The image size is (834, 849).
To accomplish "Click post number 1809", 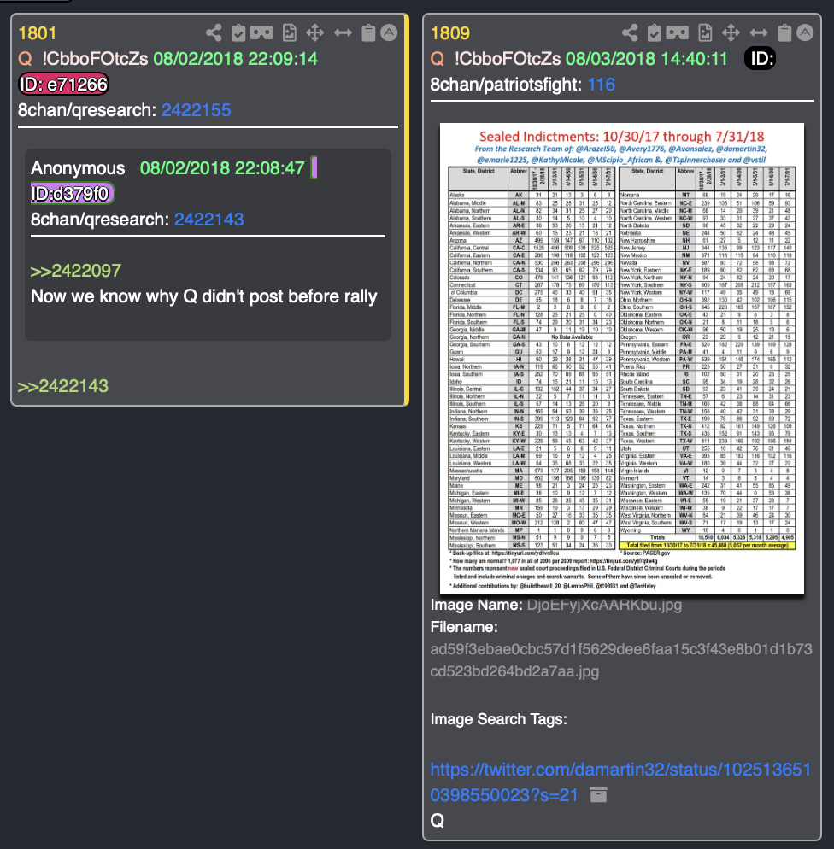I will click(x=450, y=33).
